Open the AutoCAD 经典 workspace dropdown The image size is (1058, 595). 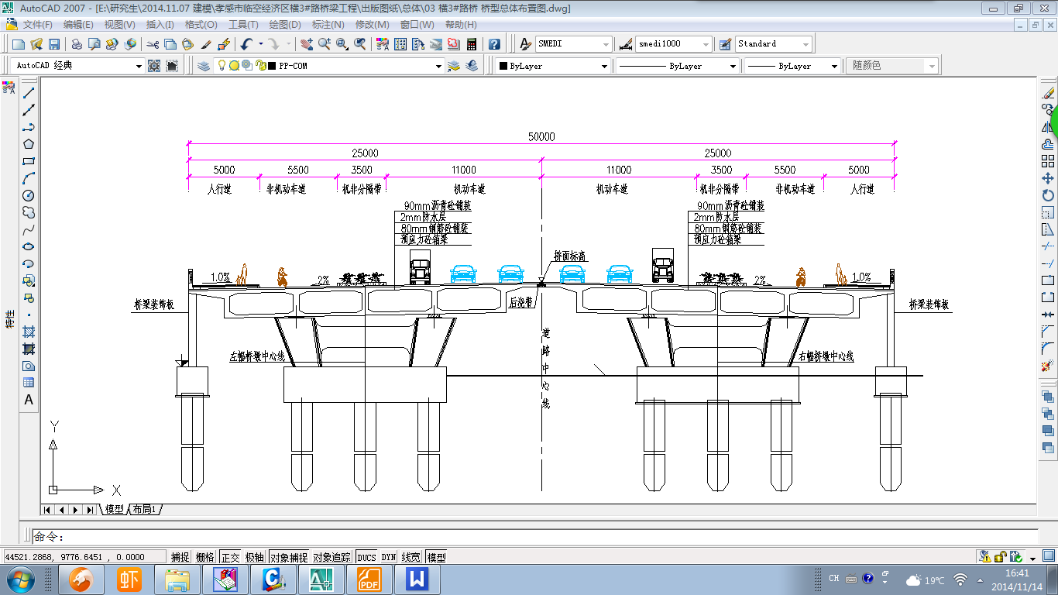(x=139, y=67)
